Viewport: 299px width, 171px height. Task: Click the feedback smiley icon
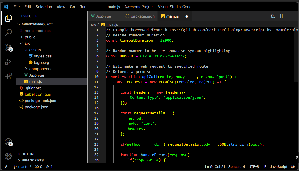[x=293, y=167]
